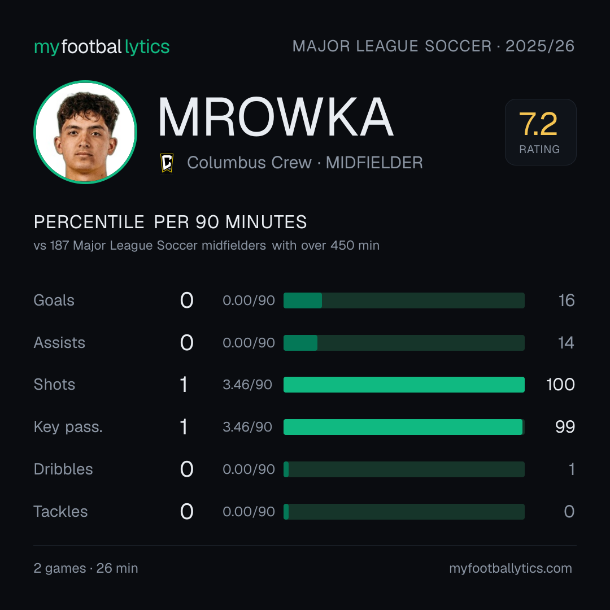Open the Mrowka player photo
The height and width of the screenshot is (610, 610).
click(x=85, y=132)
